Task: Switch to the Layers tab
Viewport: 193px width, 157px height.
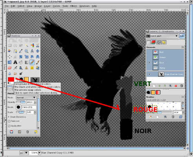Action: (148, 42)
